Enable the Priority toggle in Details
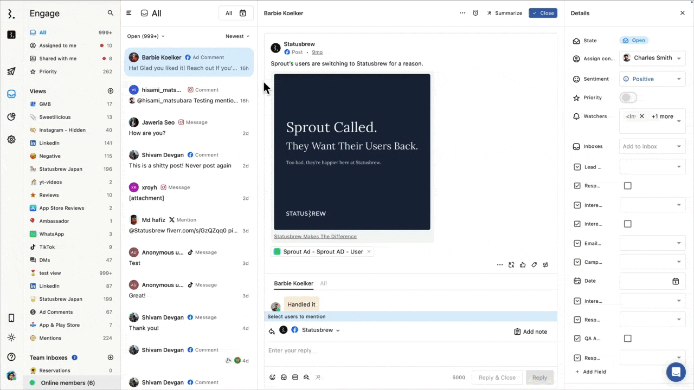The width and height of the screenshot is (694, 390). point(627,97)
